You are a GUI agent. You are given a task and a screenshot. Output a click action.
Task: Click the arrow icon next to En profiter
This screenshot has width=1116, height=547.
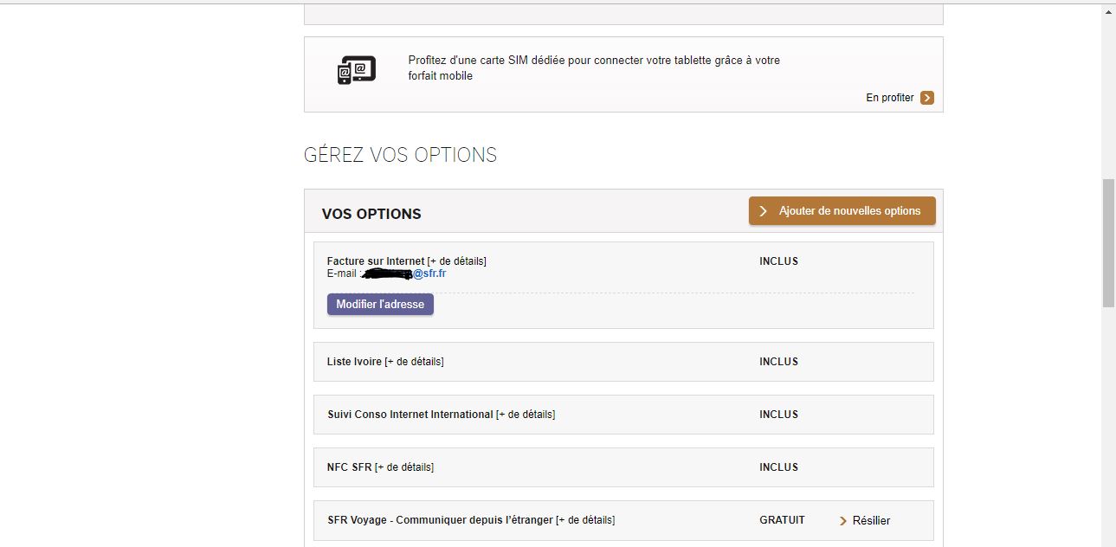click(926, 98)
